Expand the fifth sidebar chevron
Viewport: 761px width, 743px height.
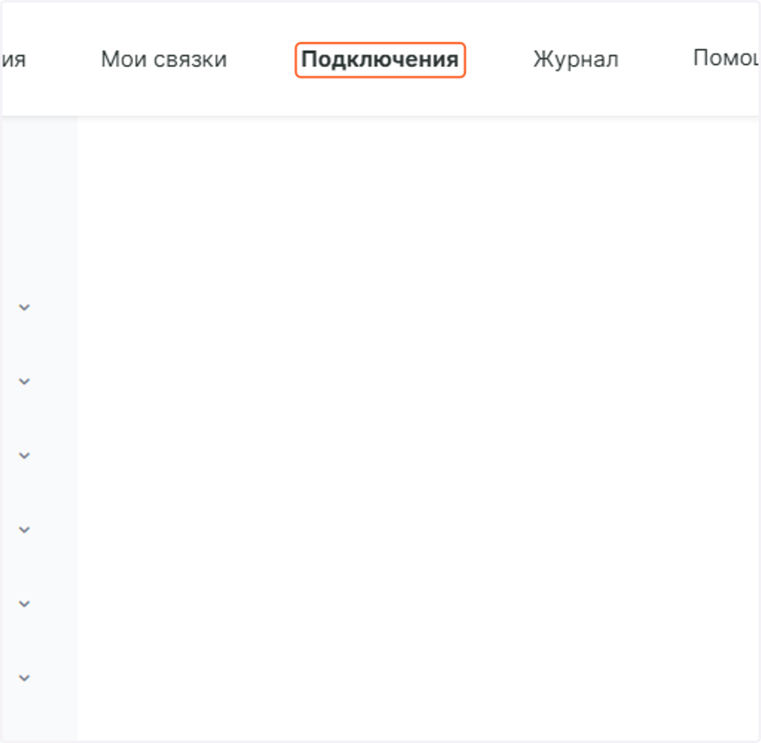coord(24,604)
